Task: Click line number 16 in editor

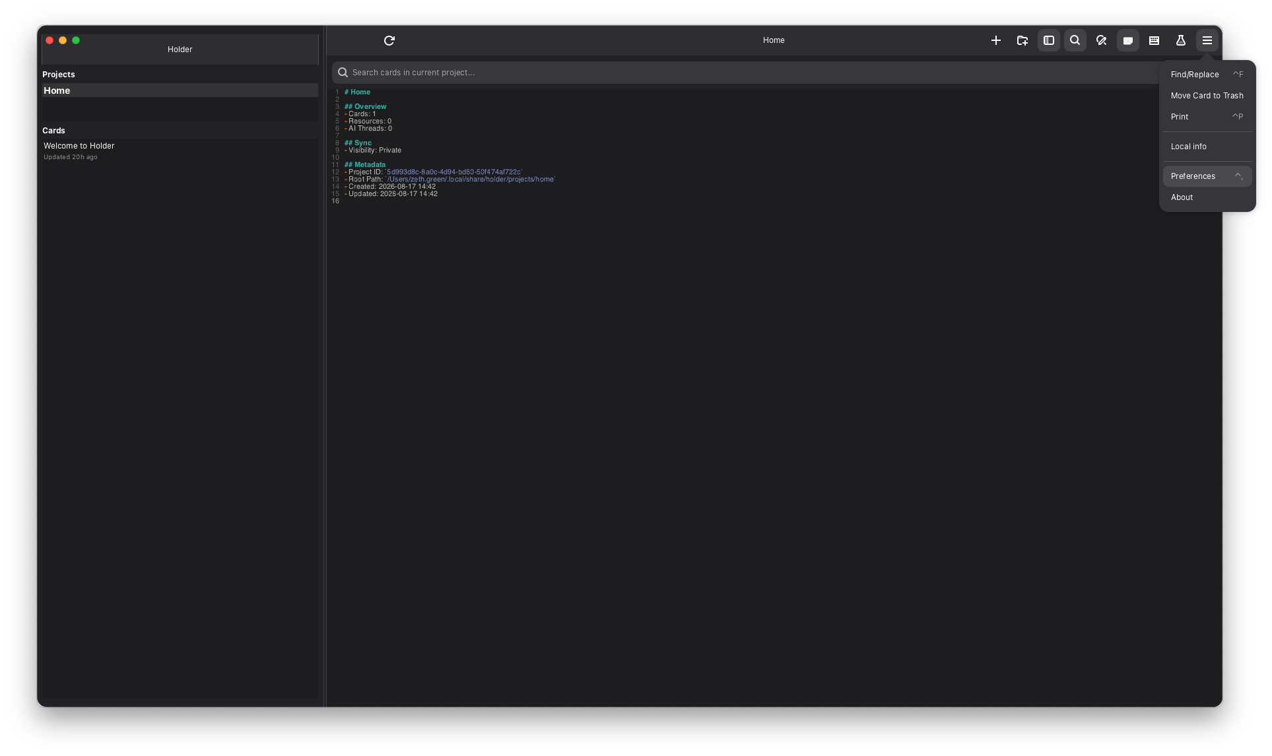Action: [335, 201]
